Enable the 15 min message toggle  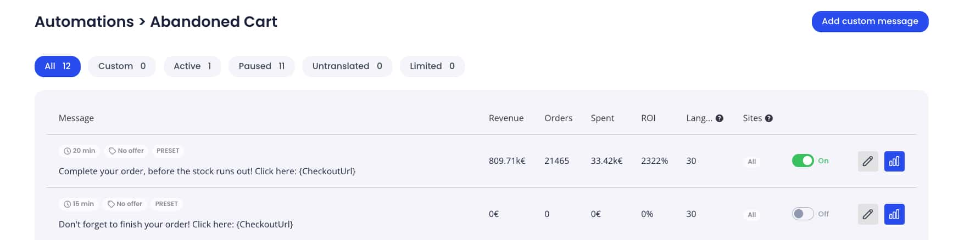803,214
